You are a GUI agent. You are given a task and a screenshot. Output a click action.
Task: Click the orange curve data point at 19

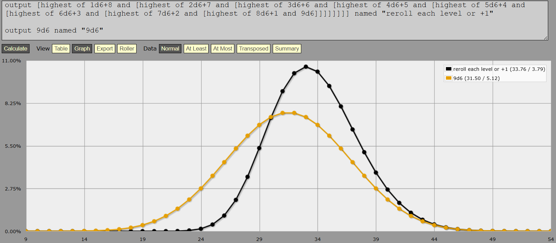[x=143, y=225]
